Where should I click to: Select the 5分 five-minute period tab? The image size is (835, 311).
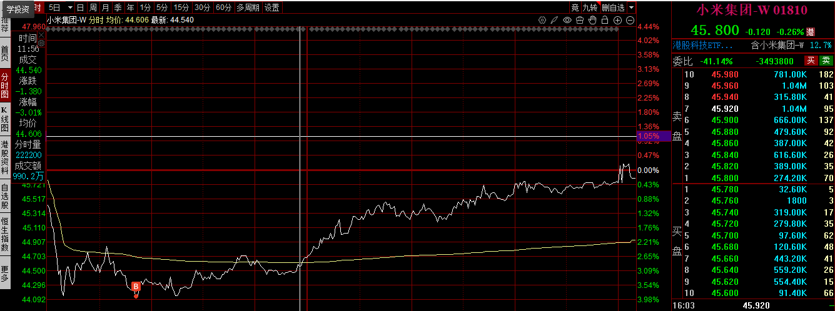point(162,8)
